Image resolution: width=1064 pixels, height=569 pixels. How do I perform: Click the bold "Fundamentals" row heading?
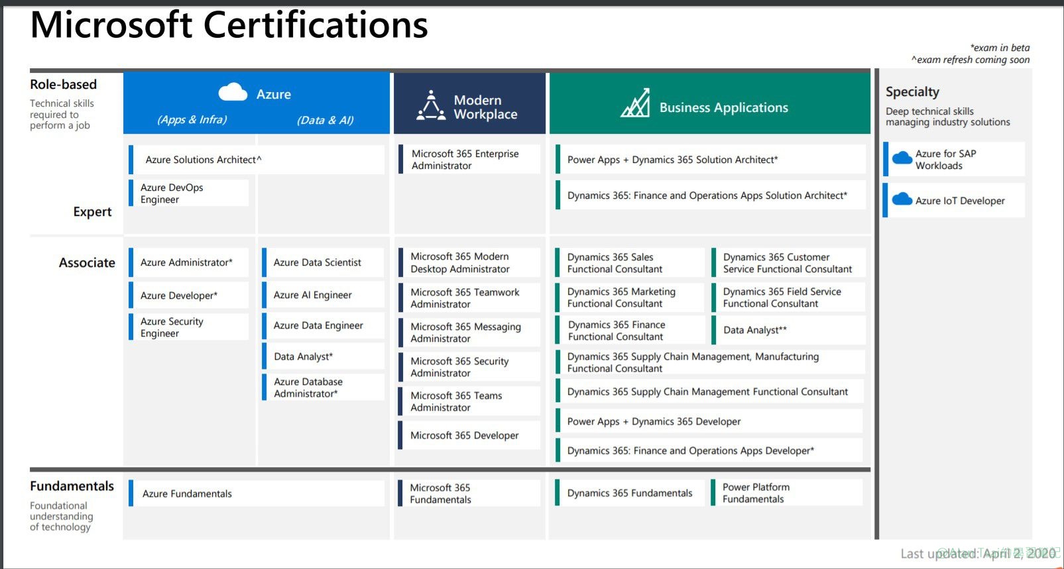(72, 486)
